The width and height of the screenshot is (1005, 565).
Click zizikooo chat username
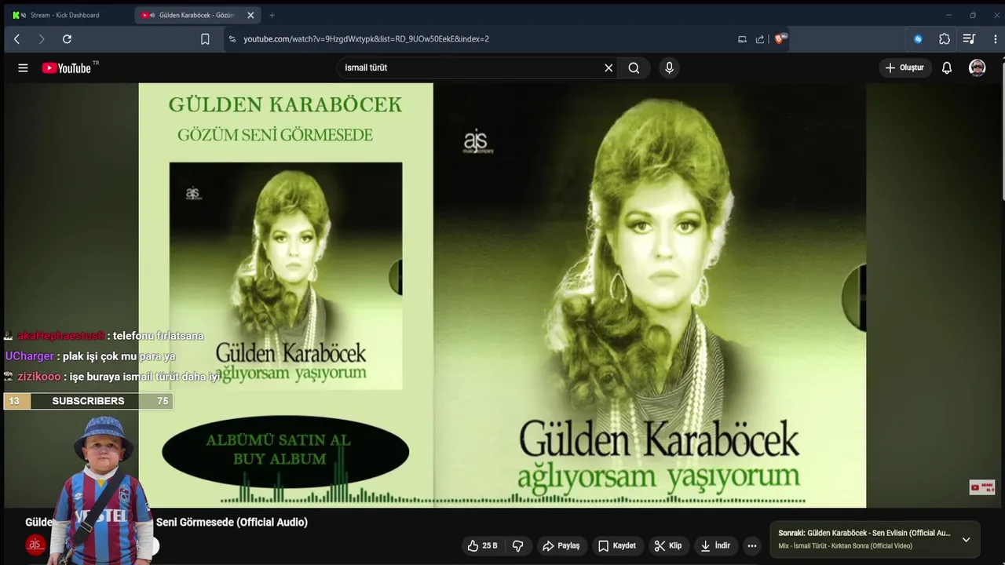pos(39,377)
